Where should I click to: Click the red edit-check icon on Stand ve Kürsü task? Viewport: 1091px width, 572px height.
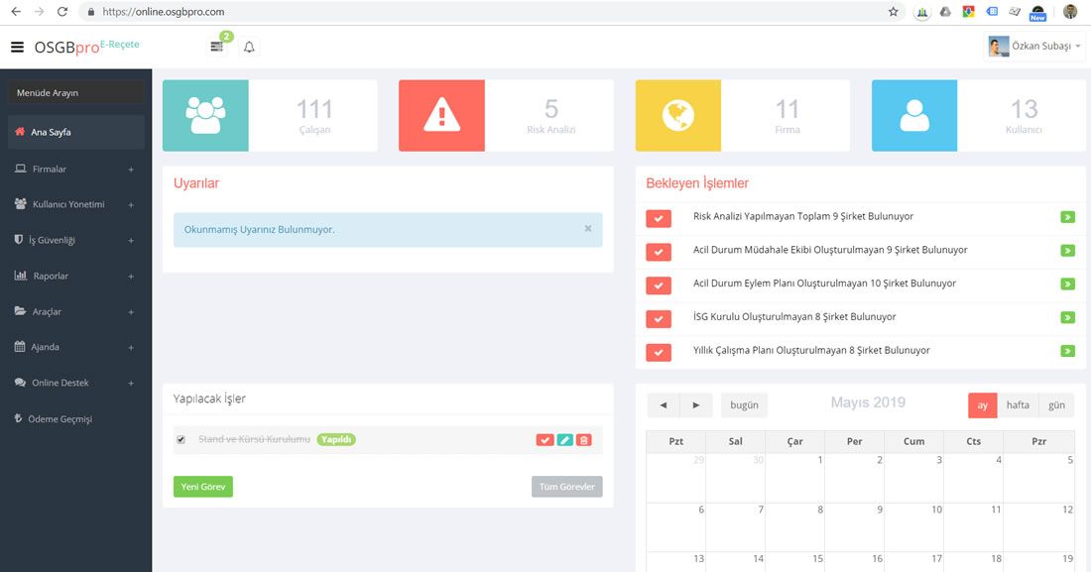(545, 439)
